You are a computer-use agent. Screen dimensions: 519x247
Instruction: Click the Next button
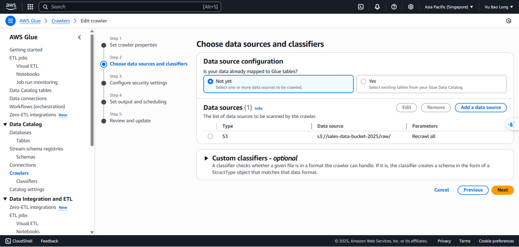[503, 190]
